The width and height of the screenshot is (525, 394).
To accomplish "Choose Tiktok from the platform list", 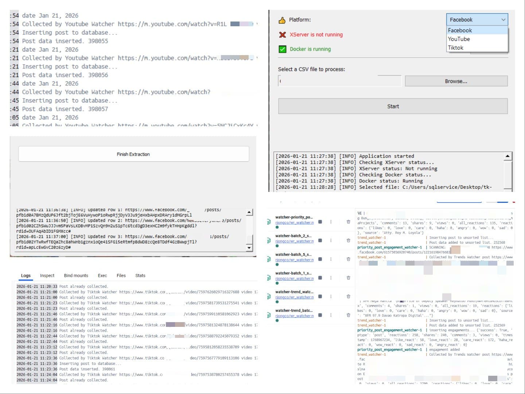I will click(456, 48).
